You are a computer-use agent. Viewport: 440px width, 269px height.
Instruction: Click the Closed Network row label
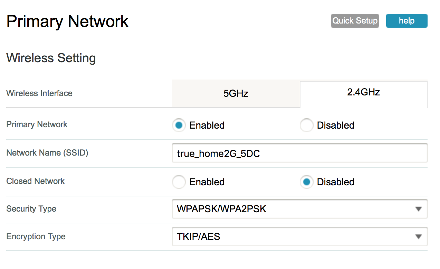click(36, 181)
